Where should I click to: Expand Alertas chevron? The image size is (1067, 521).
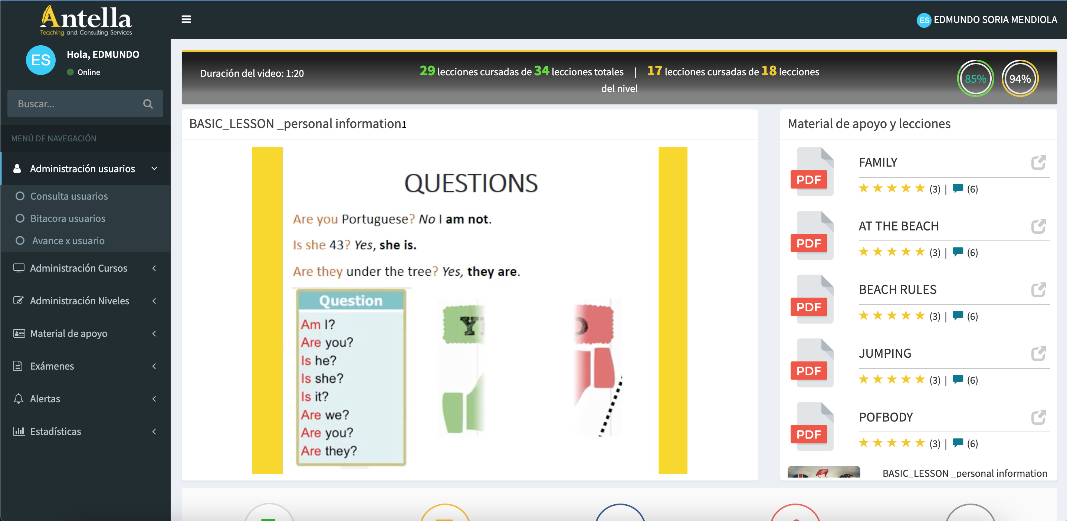pyautogui.click(x=154, y=399)
